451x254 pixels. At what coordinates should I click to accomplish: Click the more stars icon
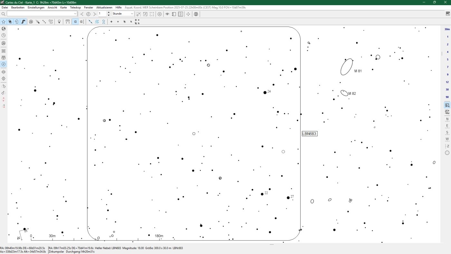111,22
